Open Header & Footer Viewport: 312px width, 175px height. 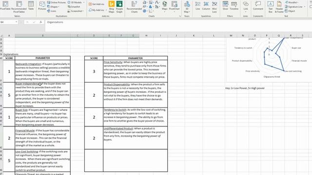279,7
